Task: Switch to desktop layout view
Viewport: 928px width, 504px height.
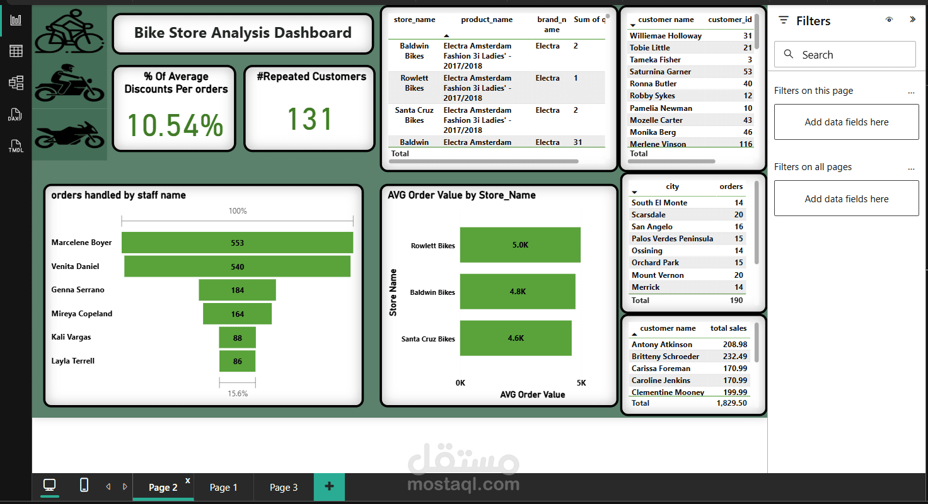Action: 49,486
